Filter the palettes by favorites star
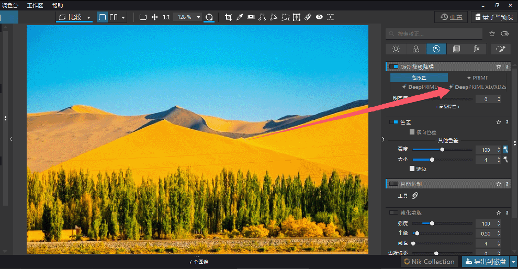518x269 pixels. click(x=492, y=33)
